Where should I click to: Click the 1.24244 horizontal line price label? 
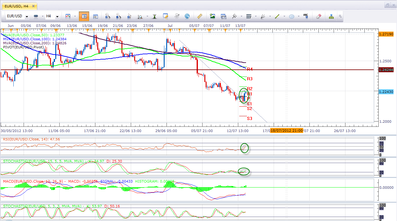coord(386,70)
